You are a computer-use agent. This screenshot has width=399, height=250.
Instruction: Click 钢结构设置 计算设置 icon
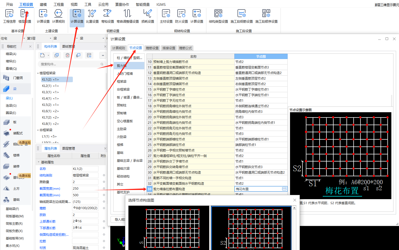coord(197,16)
